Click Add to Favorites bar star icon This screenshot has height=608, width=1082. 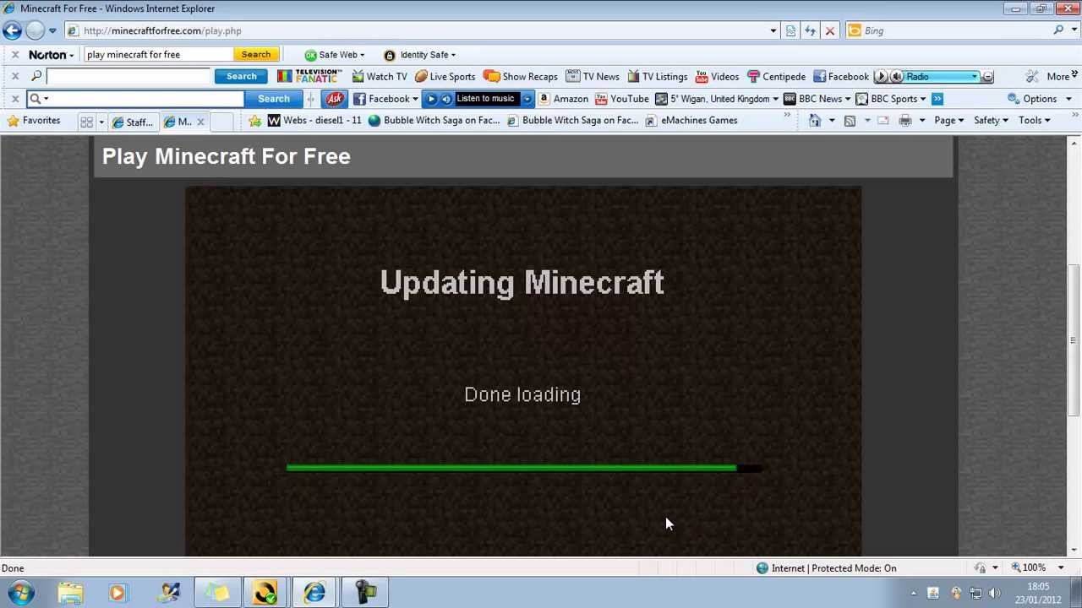(x=254, y=121)
